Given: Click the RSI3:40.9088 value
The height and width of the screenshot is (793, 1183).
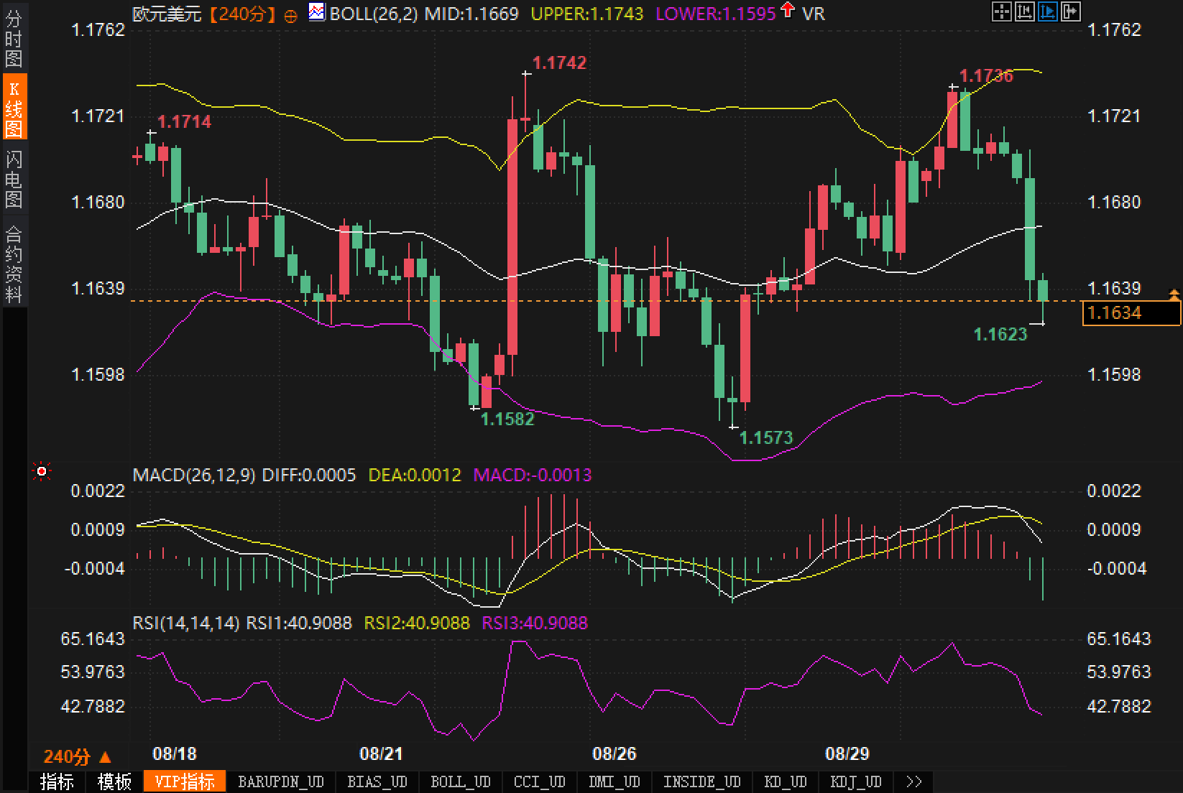Looking at the screenshot, I should 535,623.
